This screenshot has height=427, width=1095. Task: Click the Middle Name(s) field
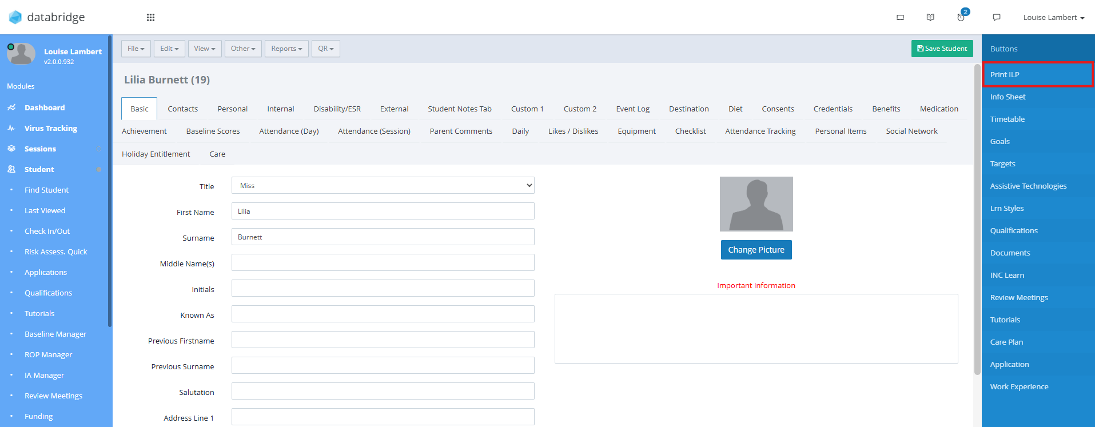click(383, 262)
